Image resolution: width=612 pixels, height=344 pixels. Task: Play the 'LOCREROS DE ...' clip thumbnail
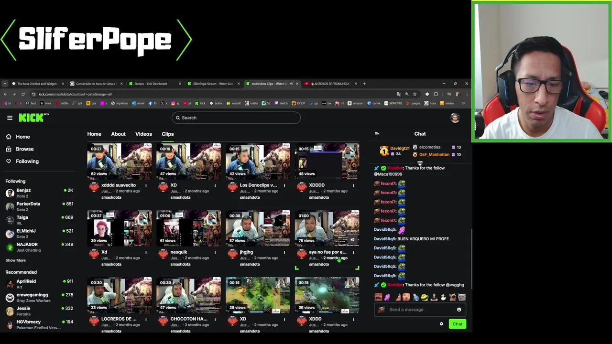120,295
